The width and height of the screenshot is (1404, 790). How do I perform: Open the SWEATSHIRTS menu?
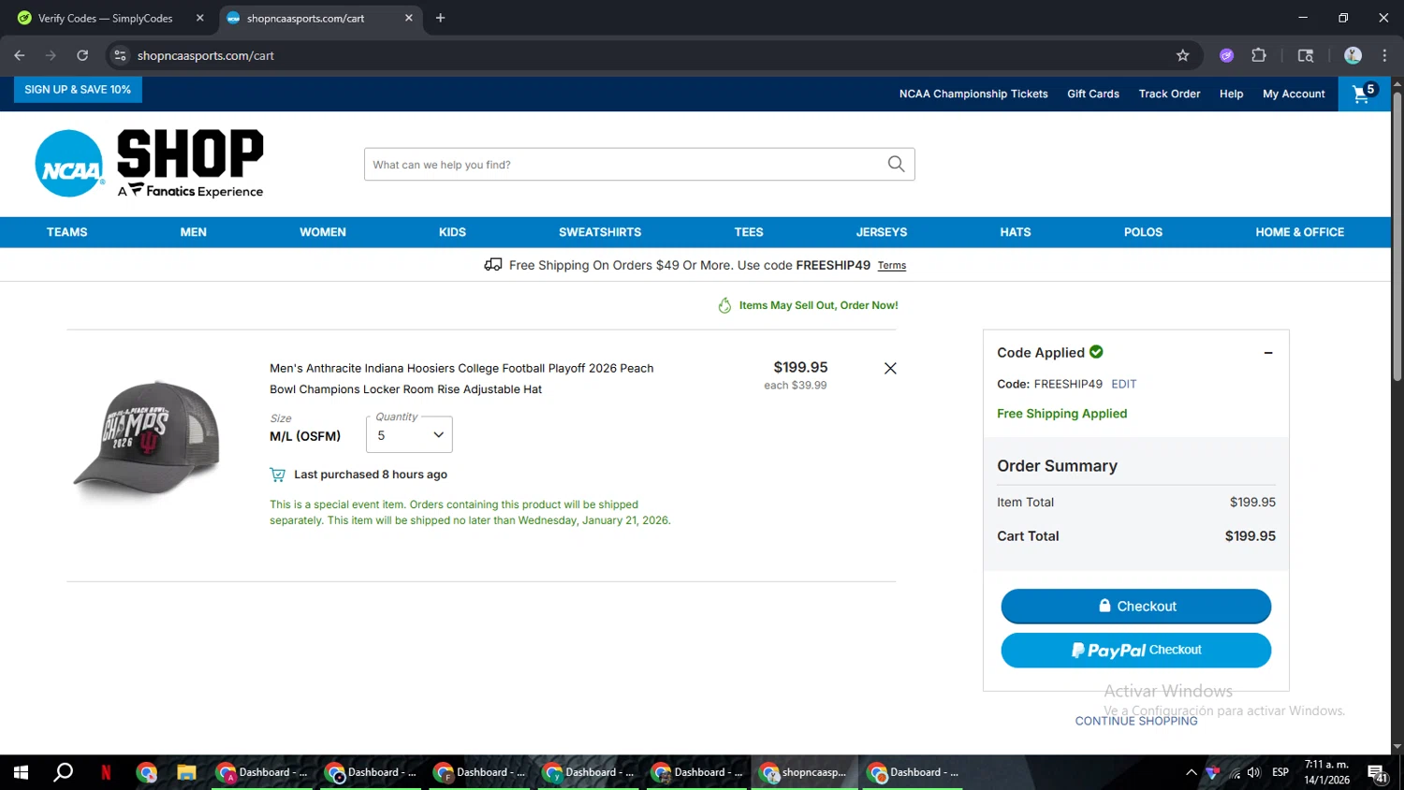click(x=600, y=232)
